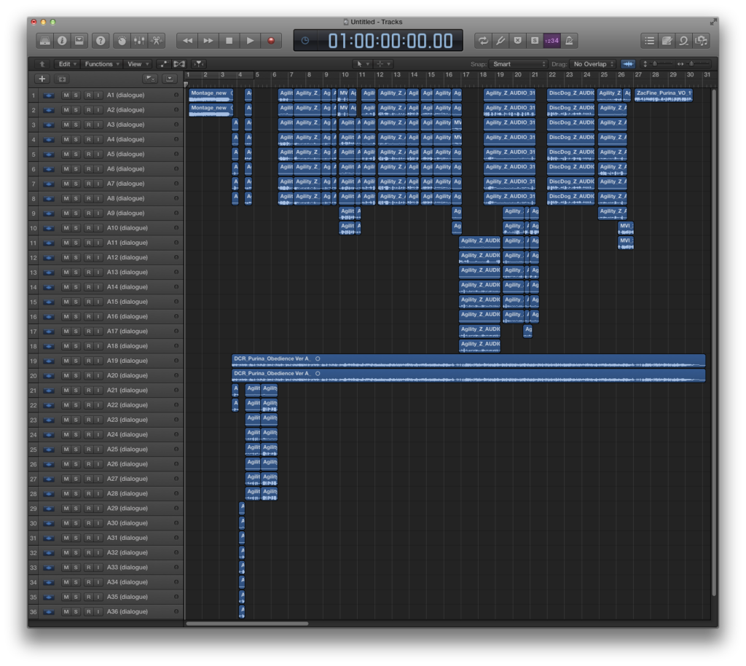746x666 pixels.
Task: Open the View menu
Action: 138,64
